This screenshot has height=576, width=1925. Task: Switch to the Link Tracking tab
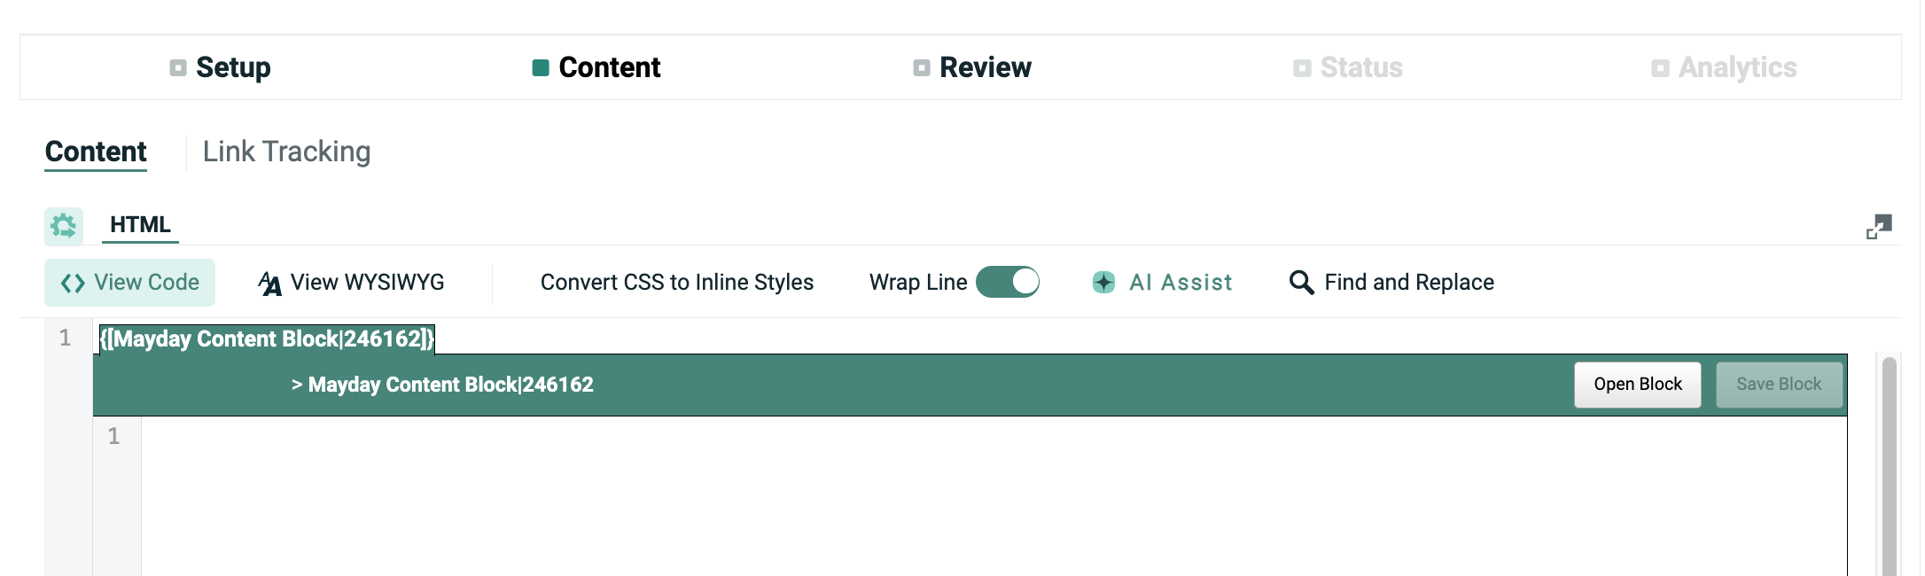coord(286,152)
